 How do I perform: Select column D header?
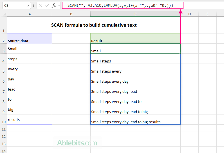click(x=189, y=14)
